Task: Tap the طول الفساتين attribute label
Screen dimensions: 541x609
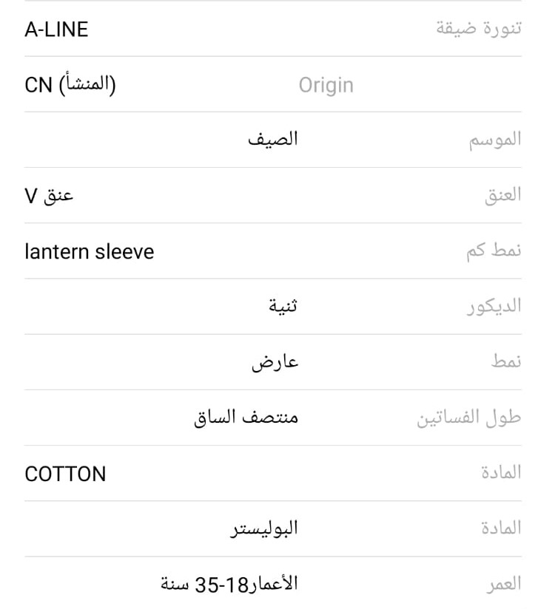Action: [468, 418]
